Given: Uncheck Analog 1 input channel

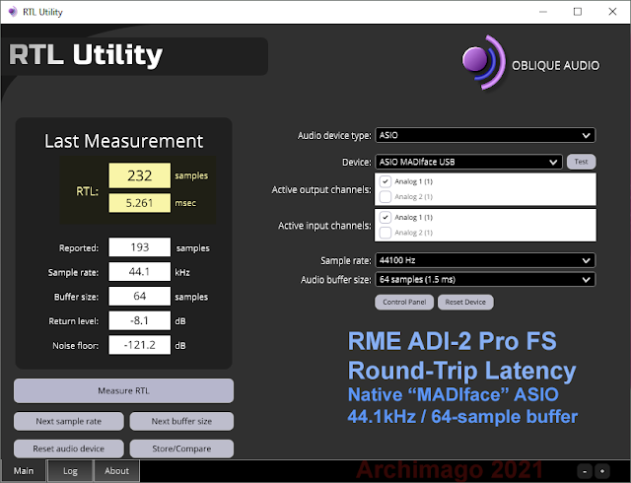Looking at the screenshot, I should coord(386,217).
